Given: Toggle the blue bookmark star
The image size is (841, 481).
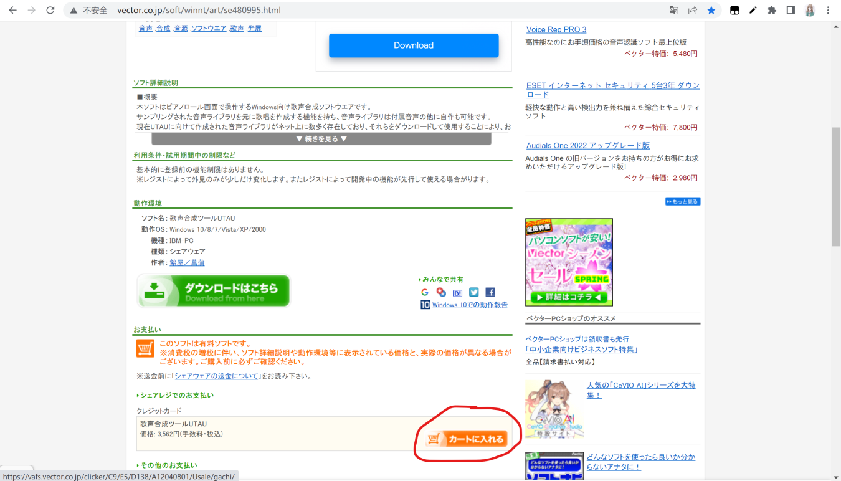Looking at the screenshot, I should 711,11.
